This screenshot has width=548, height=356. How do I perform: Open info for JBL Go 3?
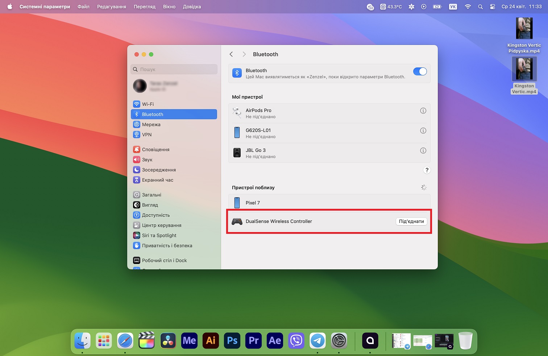pos(423,150)
